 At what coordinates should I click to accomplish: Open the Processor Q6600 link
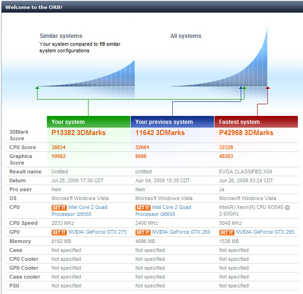pyautogui.click(x=155, y=214)
